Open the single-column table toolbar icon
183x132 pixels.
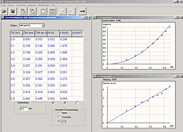(43, 11)
